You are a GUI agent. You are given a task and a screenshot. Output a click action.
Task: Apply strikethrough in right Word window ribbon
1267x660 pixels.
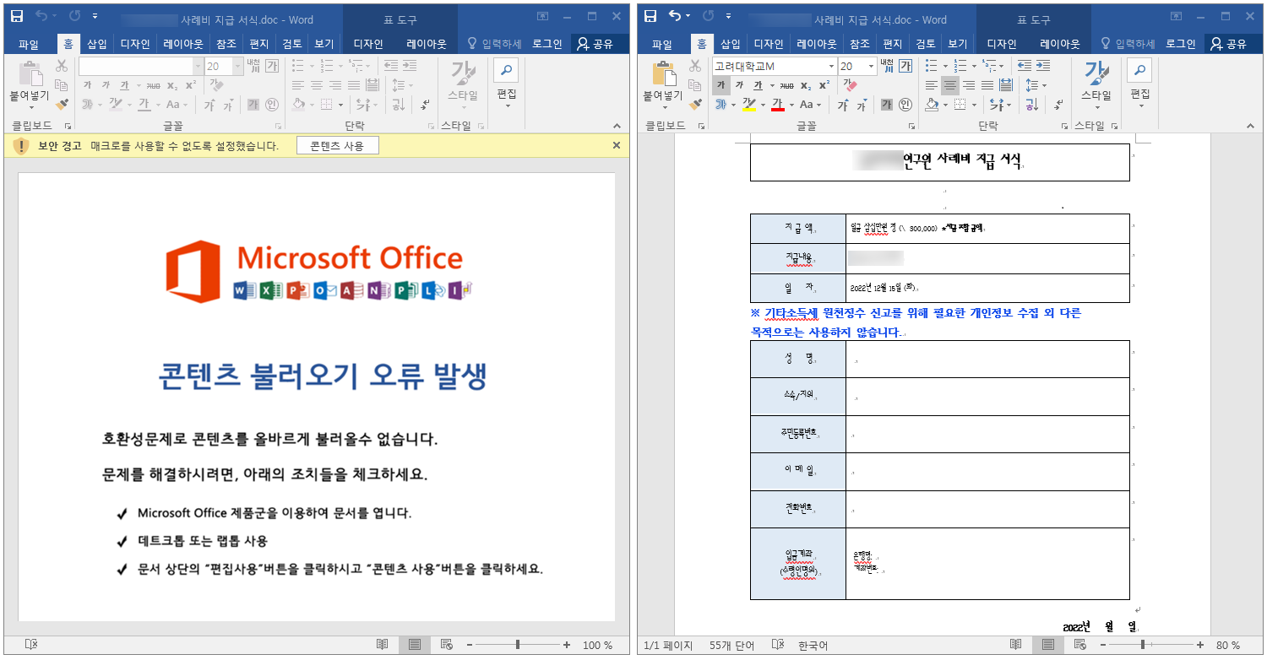coord(786,85)
